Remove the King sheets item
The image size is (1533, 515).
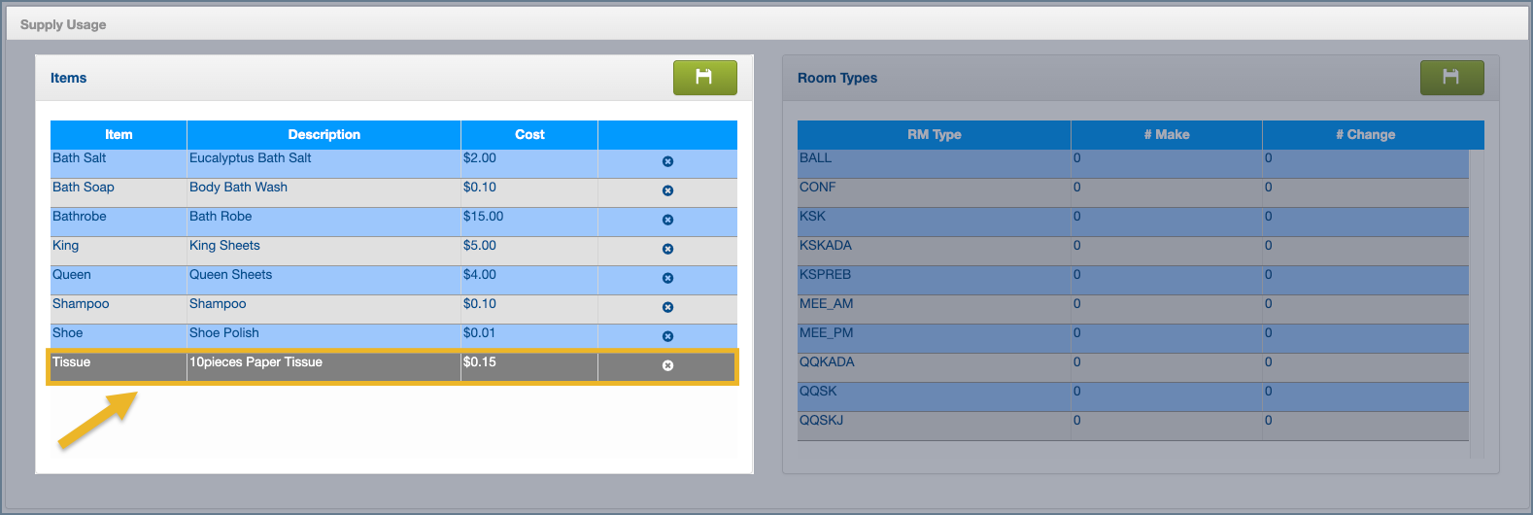coord(667,250)
